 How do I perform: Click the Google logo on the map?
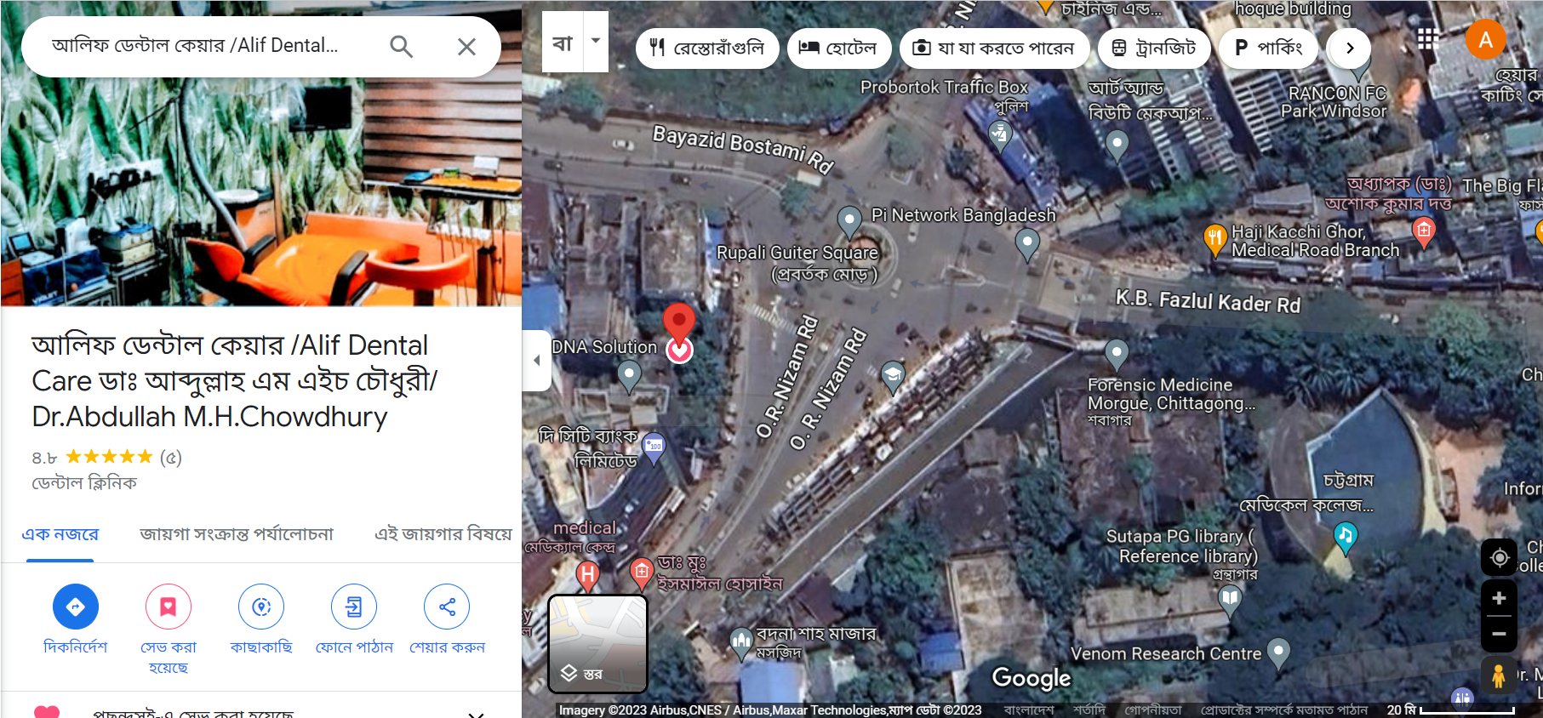tap(1032, 678)
